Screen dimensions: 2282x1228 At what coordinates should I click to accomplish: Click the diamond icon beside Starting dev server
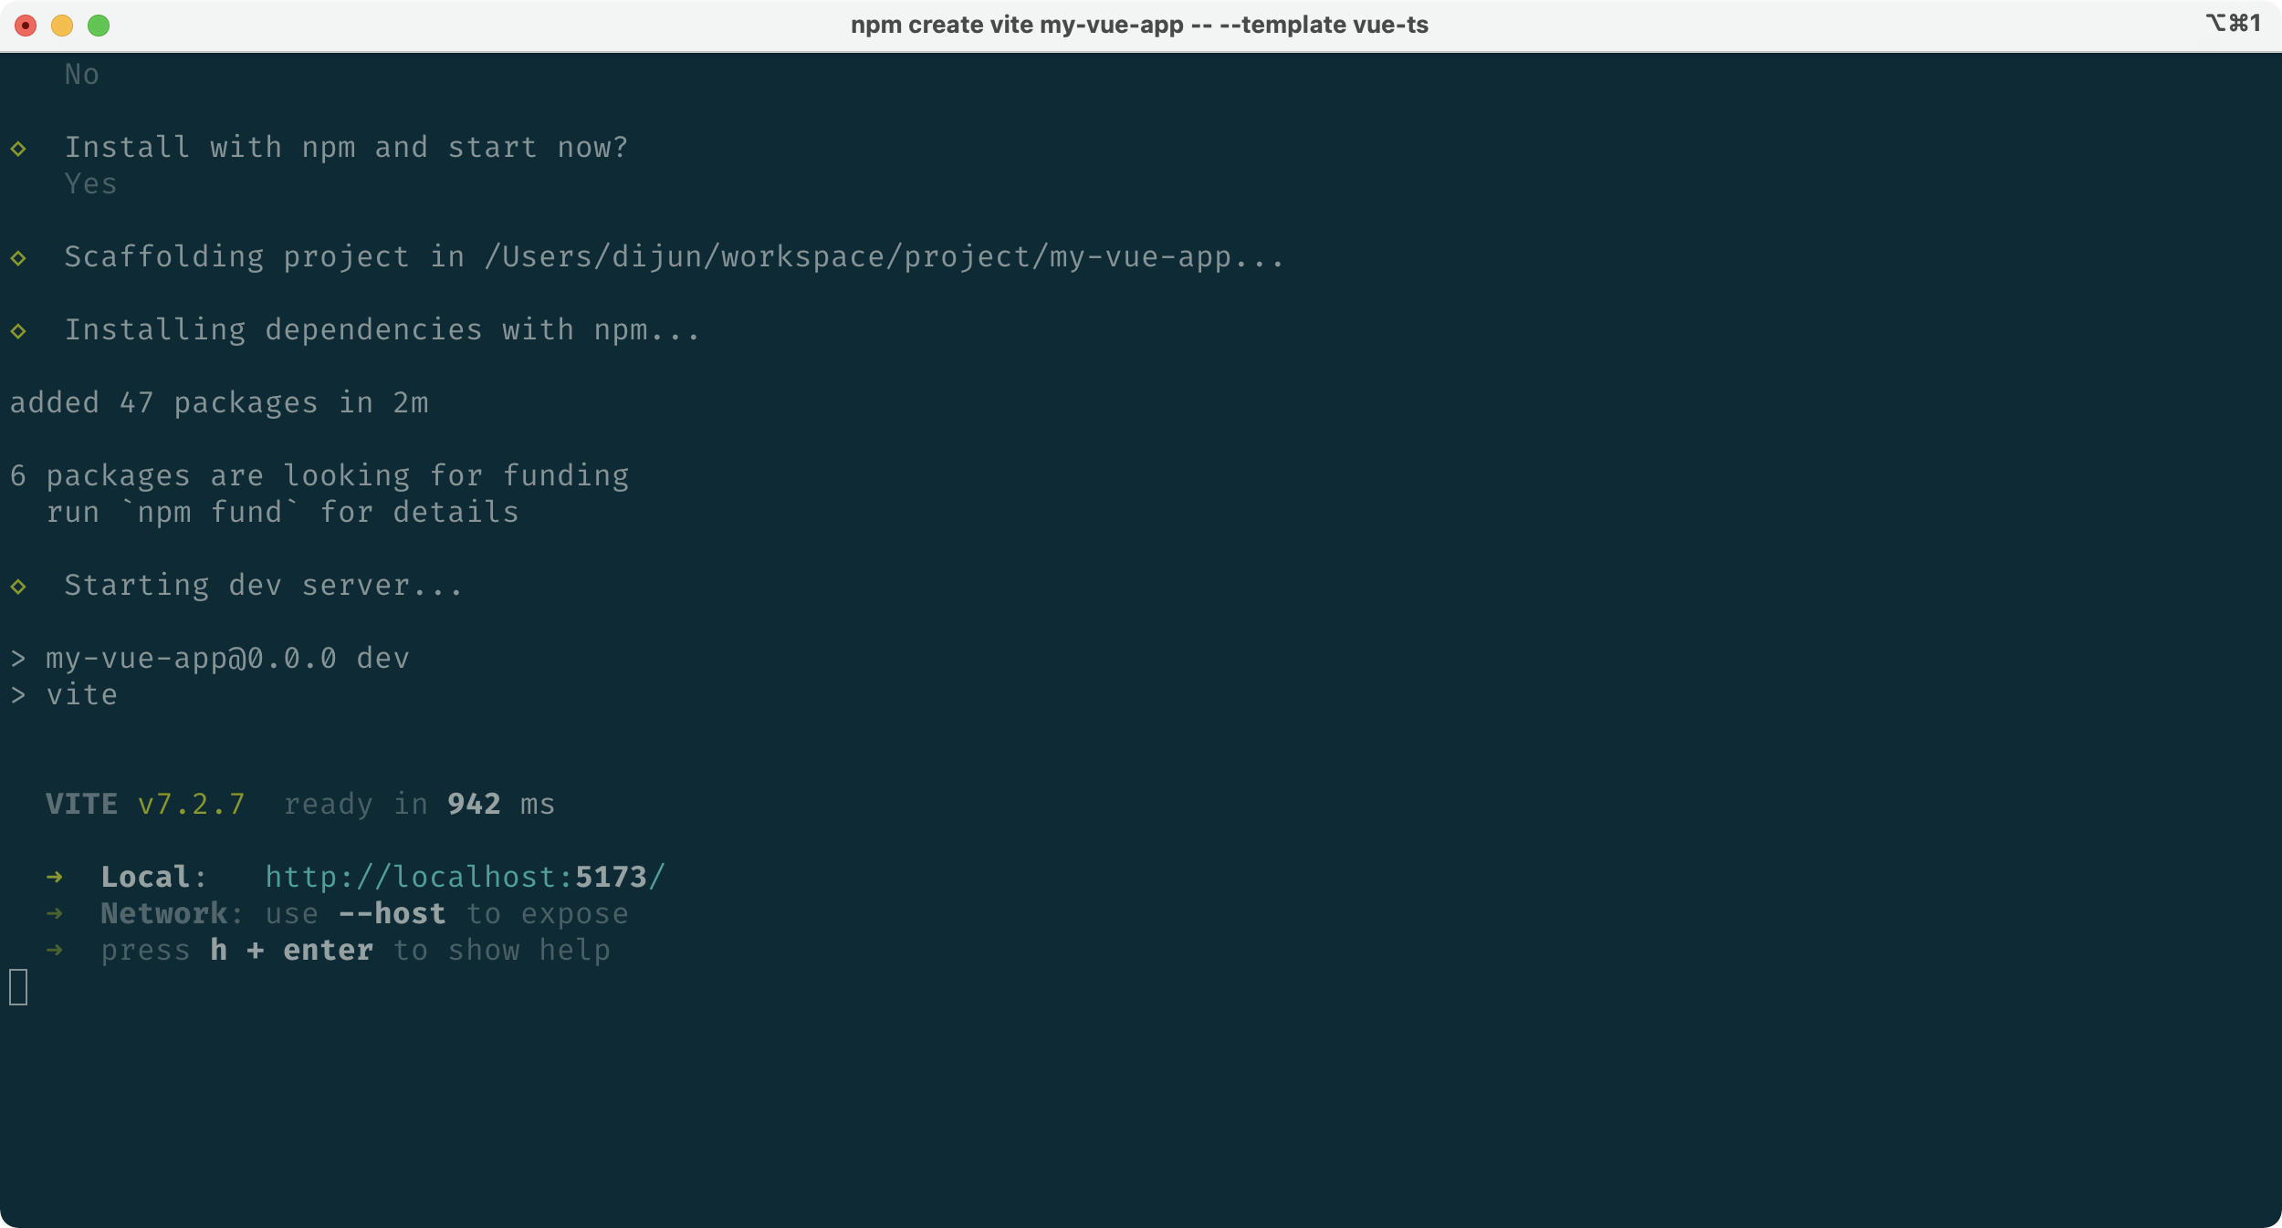click(x=18, y=587)
